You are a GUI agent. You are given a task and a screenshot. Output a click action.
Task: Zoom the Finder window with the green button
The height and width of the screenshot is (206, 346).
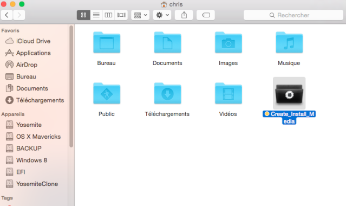tap(22, 4)
